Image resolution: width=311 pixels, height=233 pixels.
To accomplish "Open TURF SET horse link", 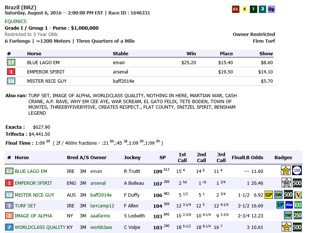I will [x=25, y=206].
